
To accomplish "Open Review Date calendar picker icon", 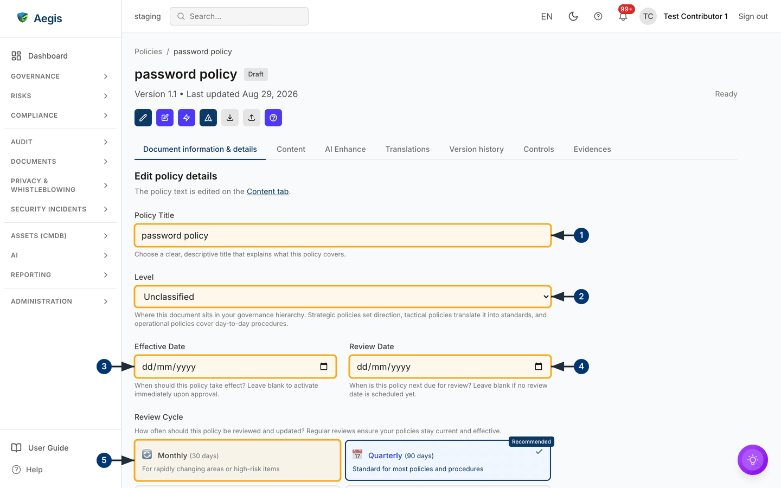I will click(539, 367).
